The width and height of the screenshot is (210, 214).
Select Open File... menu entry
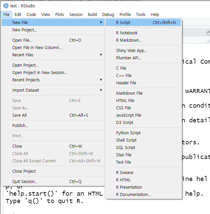click(x=53, y=40)
